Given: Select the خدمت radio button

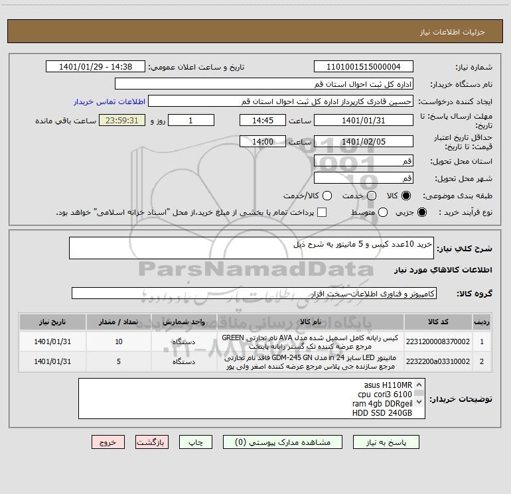Looking at the screenshot, I should pos(372,196).
